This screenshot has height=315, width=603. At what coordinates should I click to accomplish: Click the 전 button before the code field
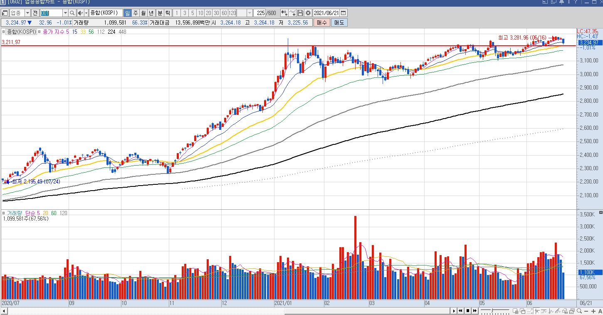35,13
